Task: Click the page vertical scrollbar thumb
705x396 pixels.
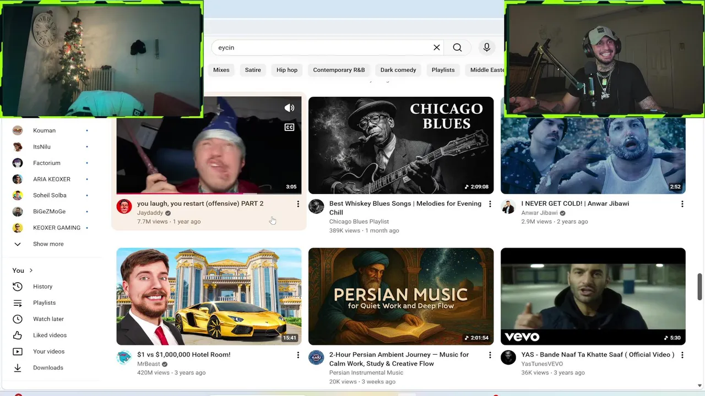Action: tap(701, 287)
